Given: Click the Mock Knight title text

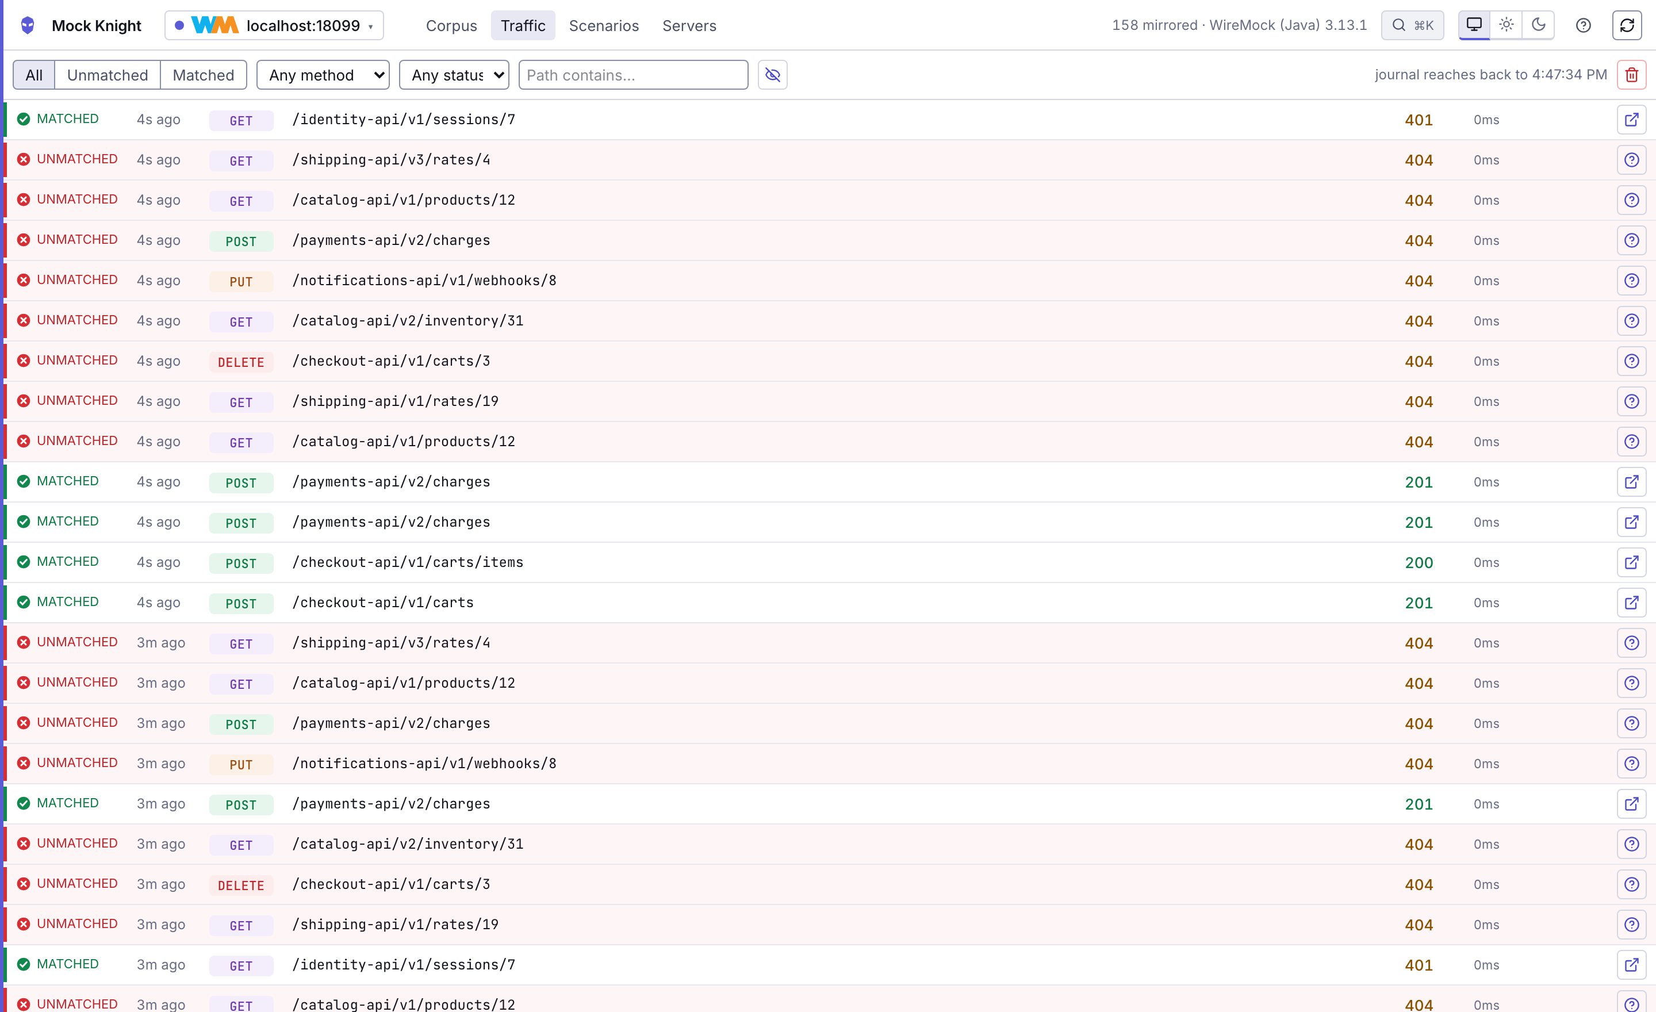Looking at the screenshot, I should (97, 25).
